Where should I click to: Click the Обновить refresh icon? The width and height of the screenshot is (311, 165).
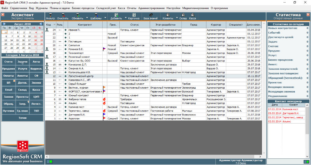pos(77,16)
